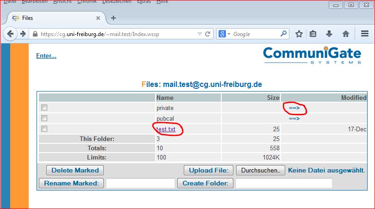The image size is (375, 209).
Task: Click the address bar URL
Action: point(100,34)
